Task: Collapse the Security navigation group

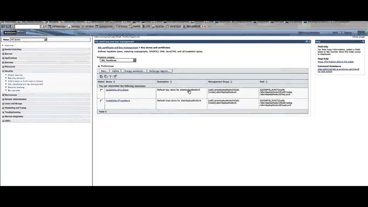Action: coord(3,71)
